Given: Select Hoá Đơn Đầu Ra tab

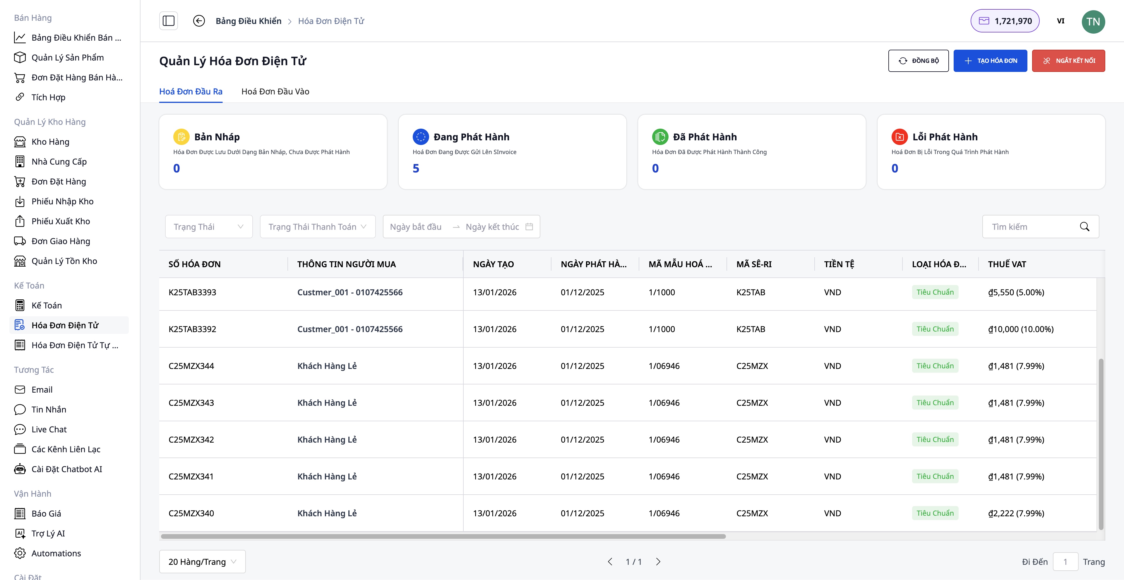Looking at the screenshot, I should [191, 92].
